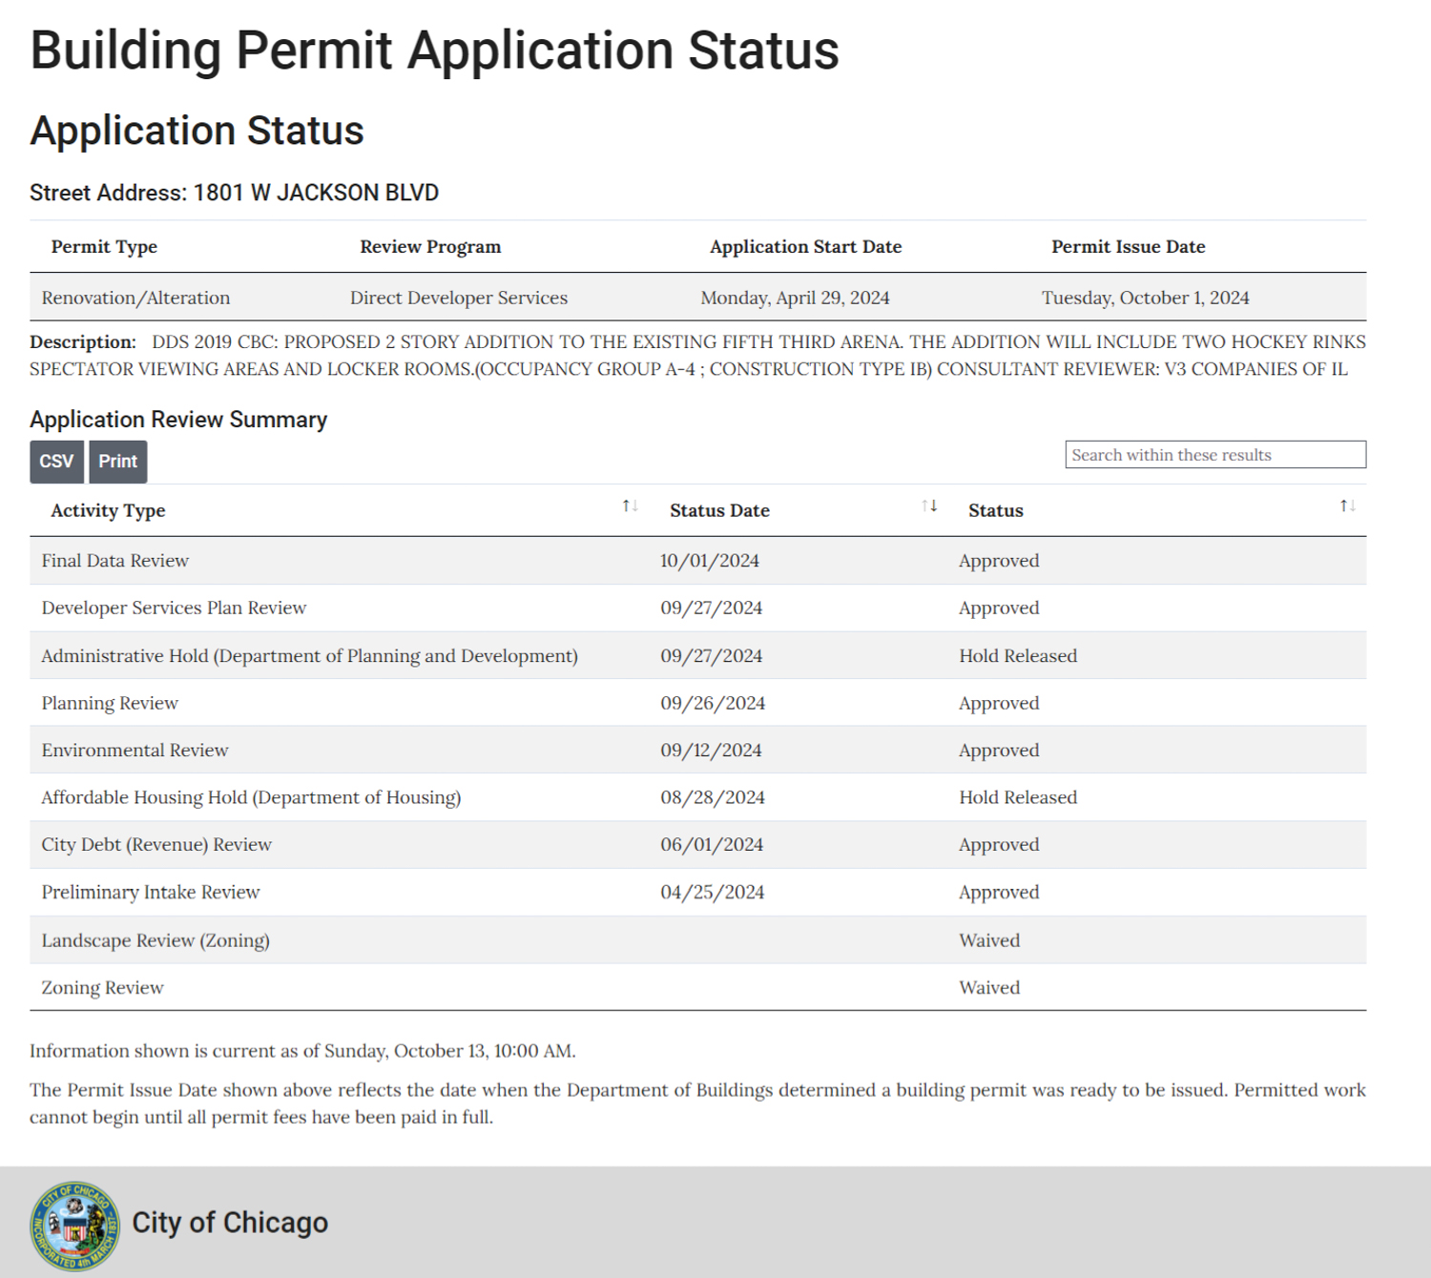Image resolution: width=1431 pixels, height=1278 pixels.
Task: Click the Print button
Action: [x=118, y=462]
